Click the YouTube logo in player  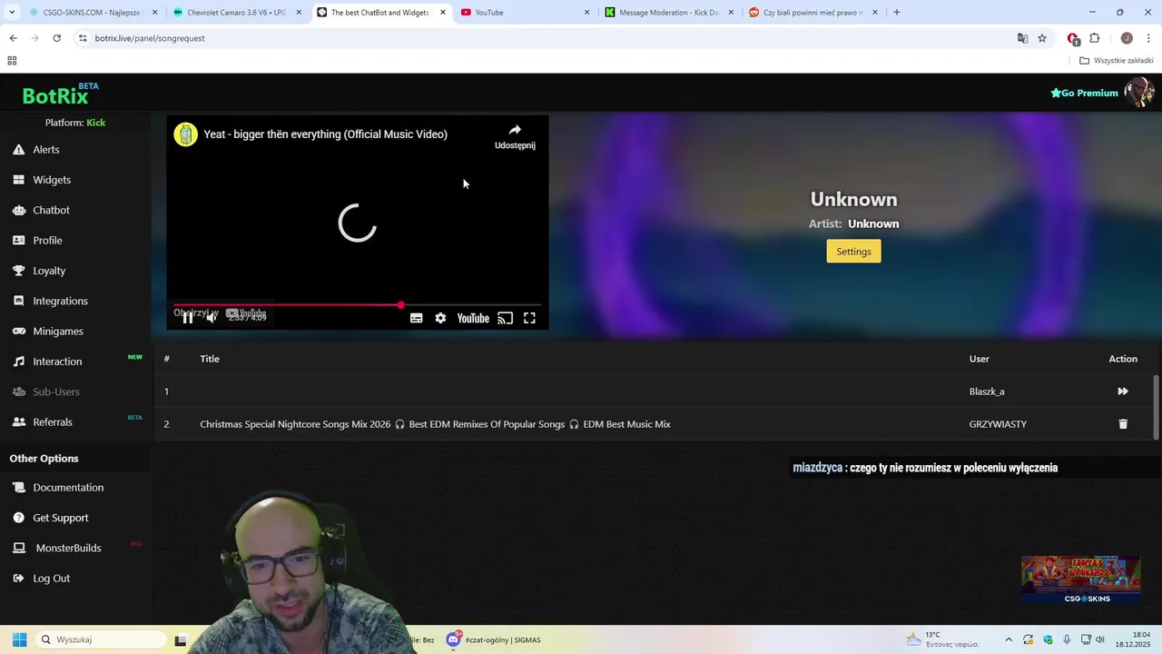[473, 318]
